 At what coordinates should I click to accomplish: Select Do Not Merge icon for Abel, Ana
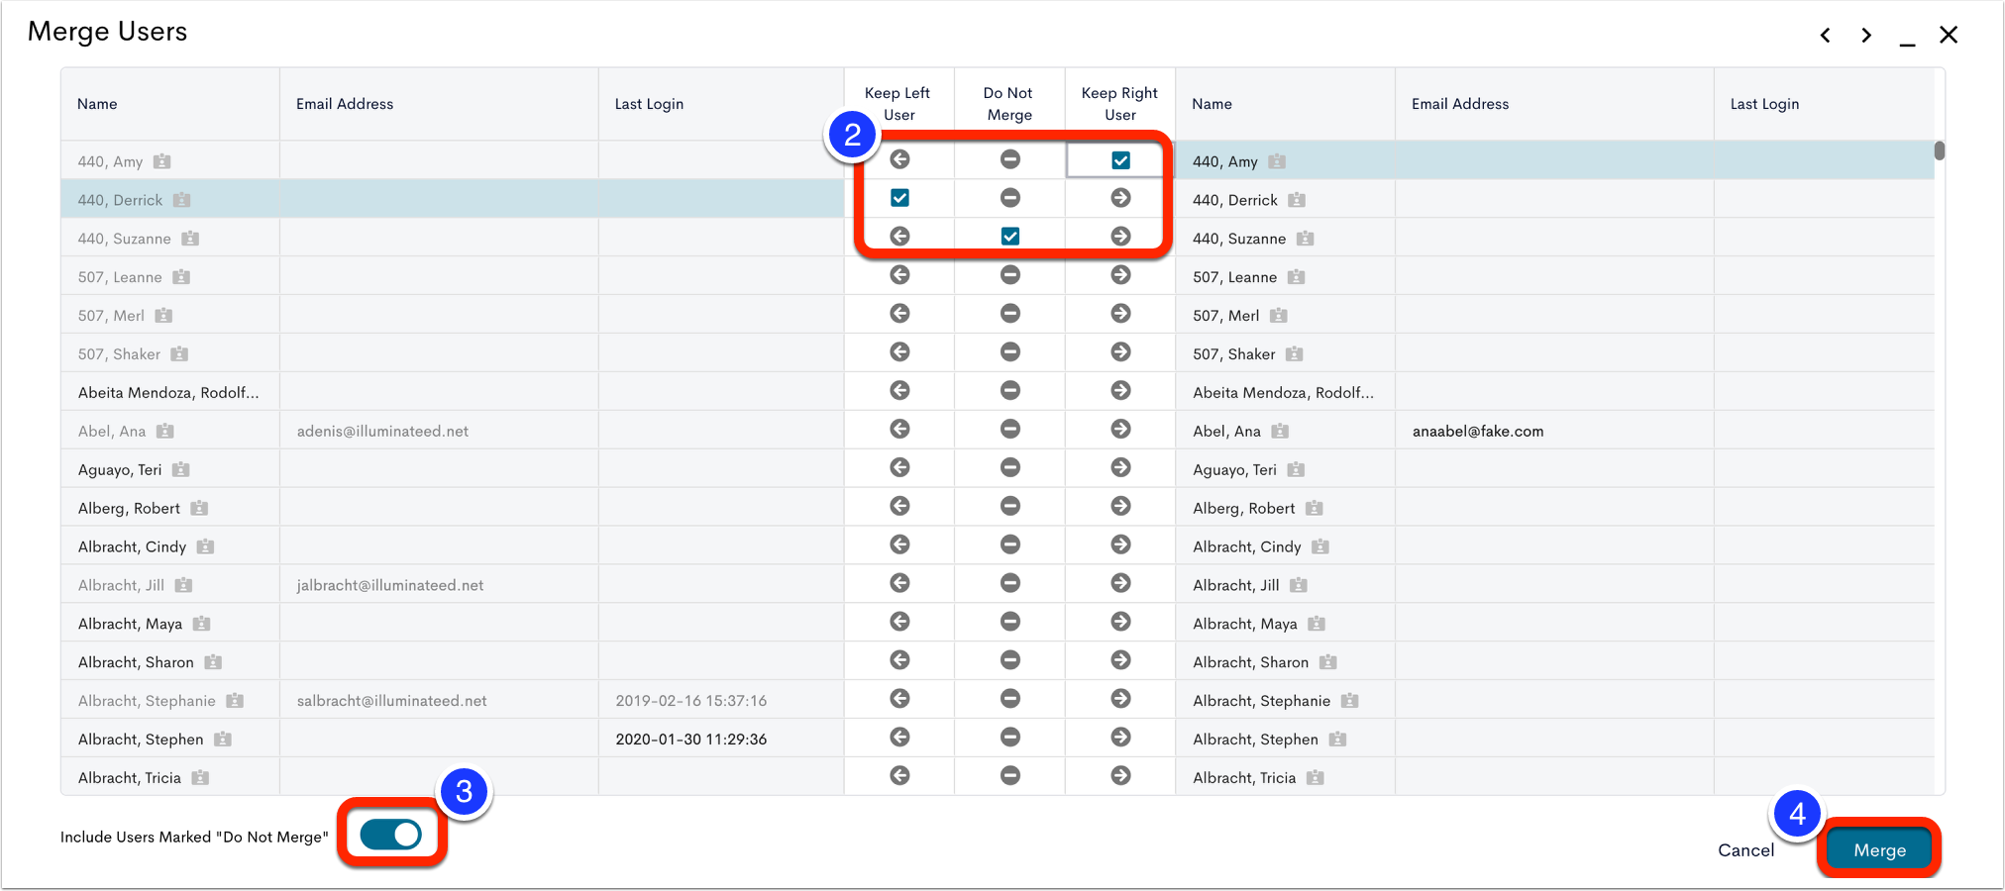(1009, 429)
